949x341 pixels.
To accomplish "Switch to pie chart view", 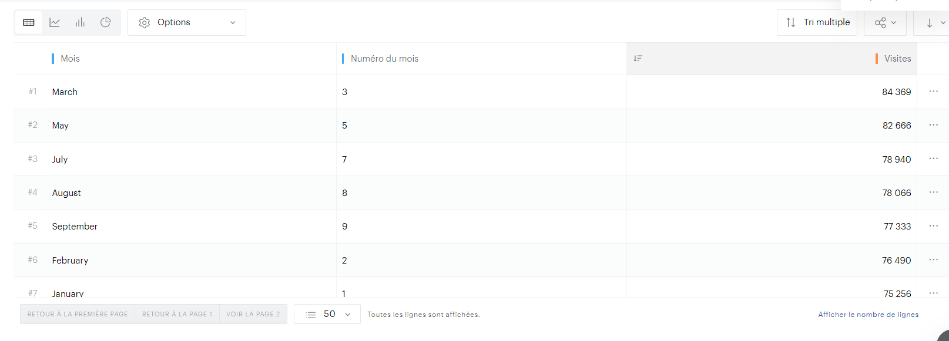I will click(106, 22).
